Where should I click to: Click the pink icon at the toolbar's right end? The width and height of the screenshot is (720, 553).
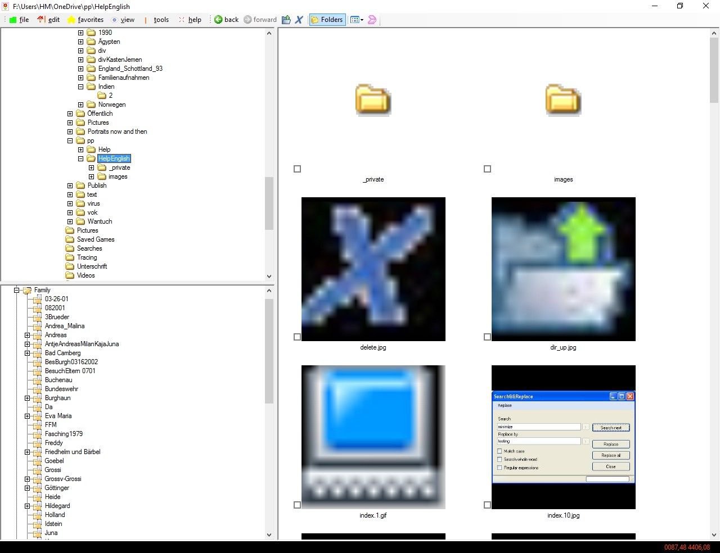(372, 19)
